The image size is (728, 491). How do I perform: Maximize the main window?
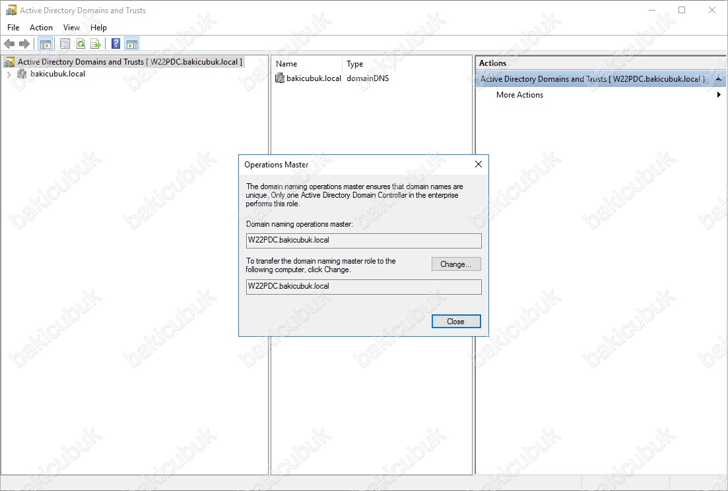tap(682, 10)
